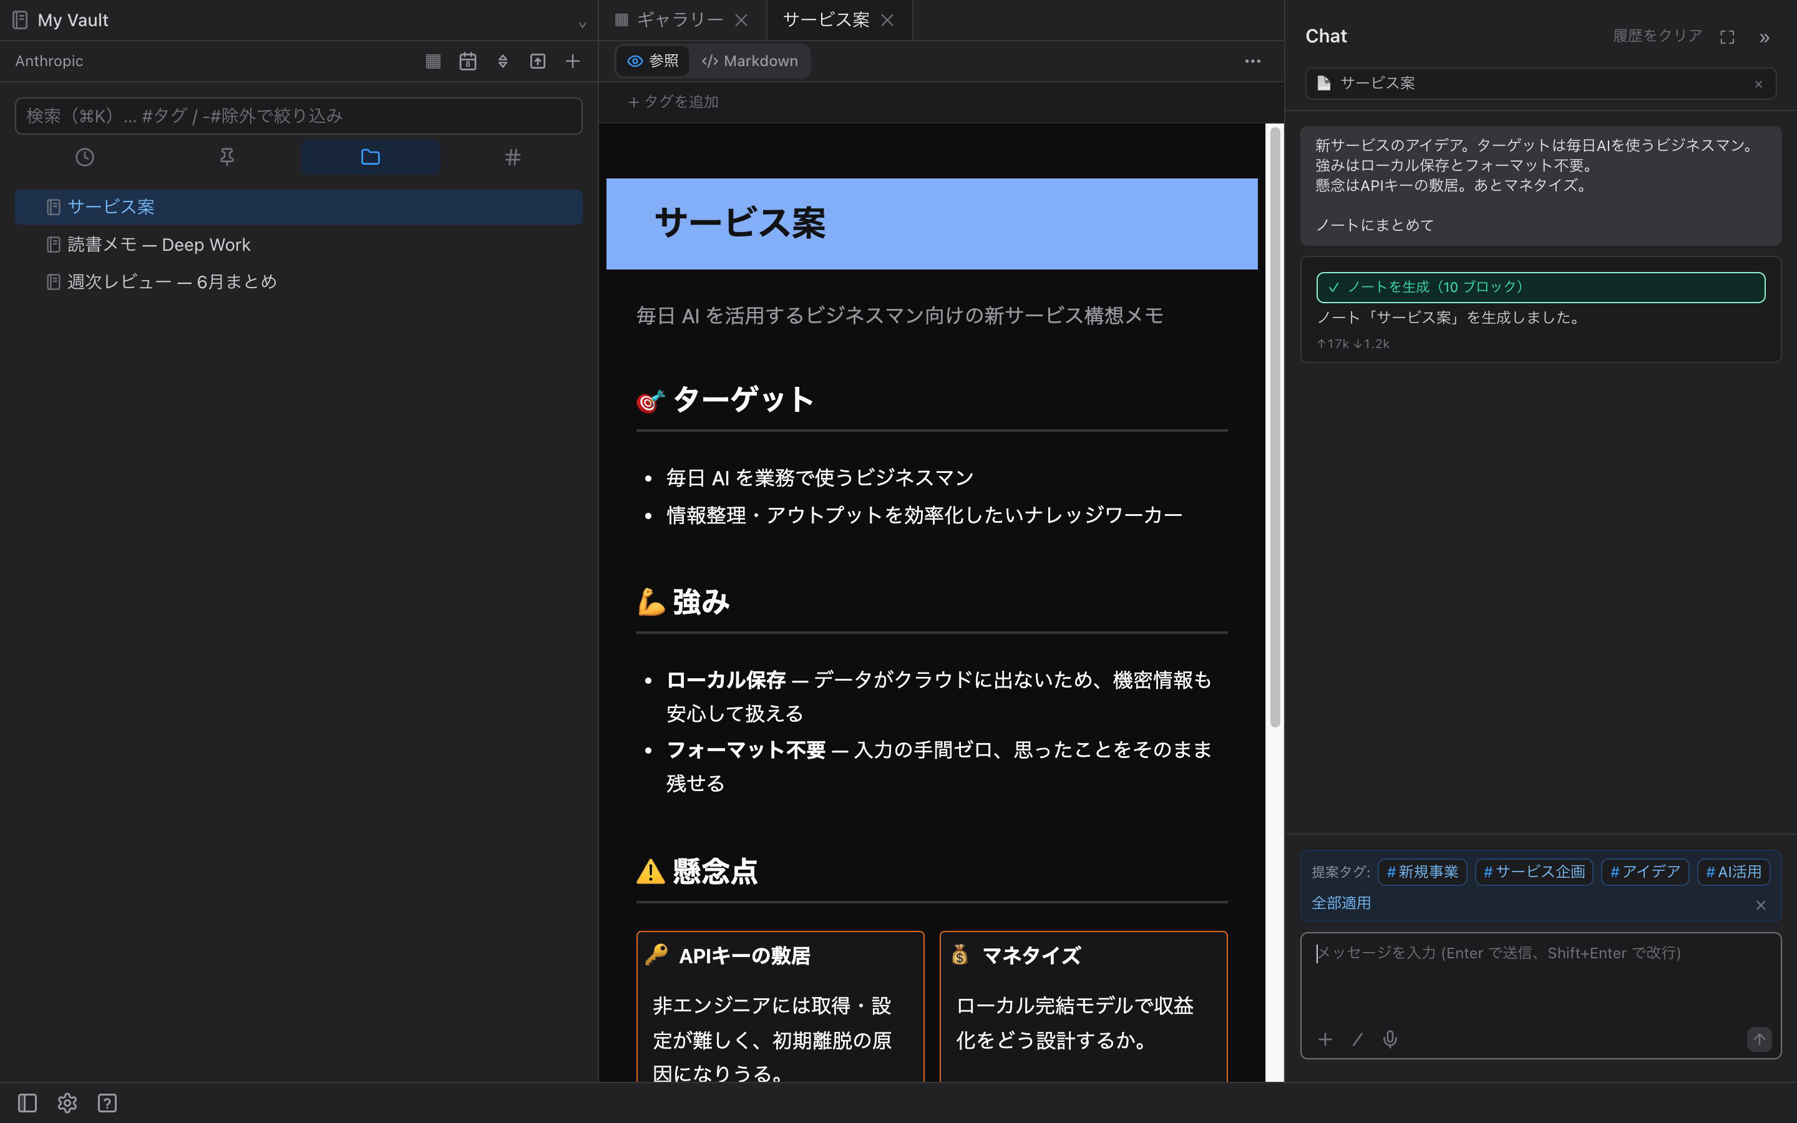The height and width of the screenshot is (1123, 1797).
Task: Apply the #AI活用 suggested tag
Action: [x=1733, y=872]
